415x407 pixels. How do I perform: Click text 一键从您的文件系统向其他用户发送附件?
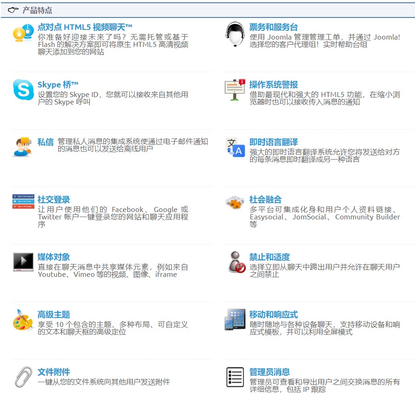(x=104, y=382)
